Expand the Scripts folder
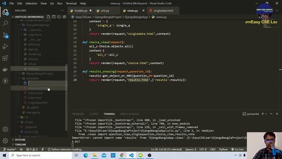This screenshot has width=282, height=159. click(x=29, y=122)
